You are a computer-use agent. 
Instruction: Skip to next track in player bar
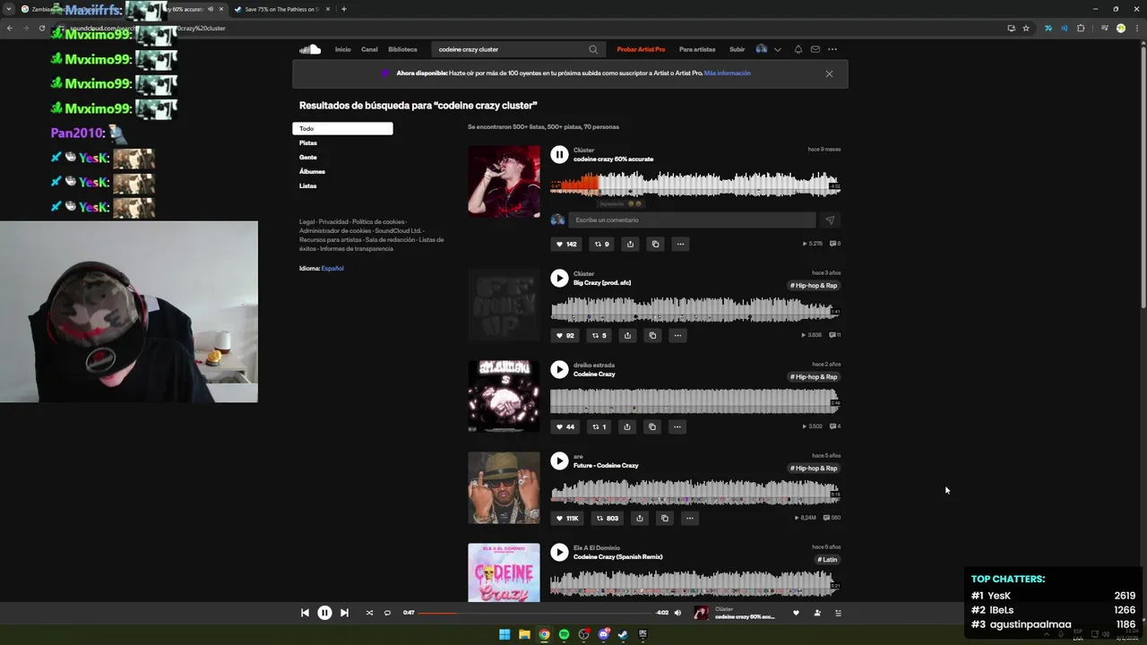point(344,613)
